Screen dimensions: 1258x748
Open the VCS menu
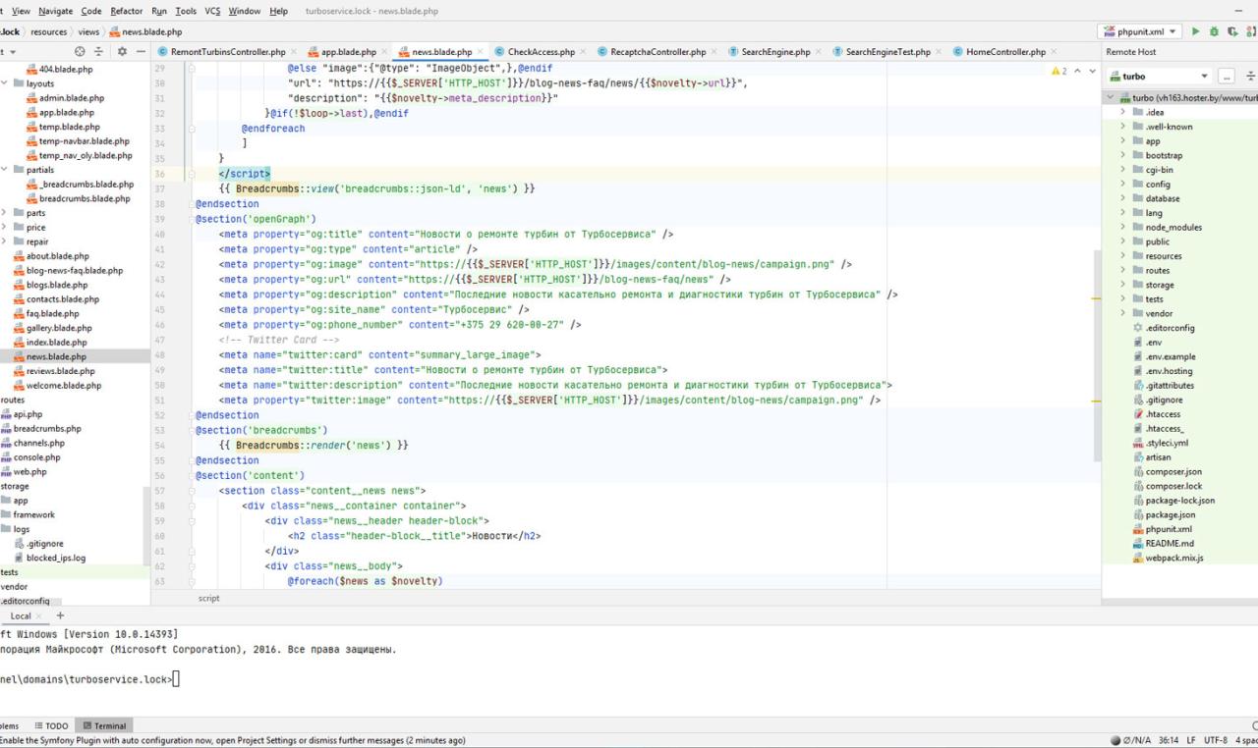[212, 11]
